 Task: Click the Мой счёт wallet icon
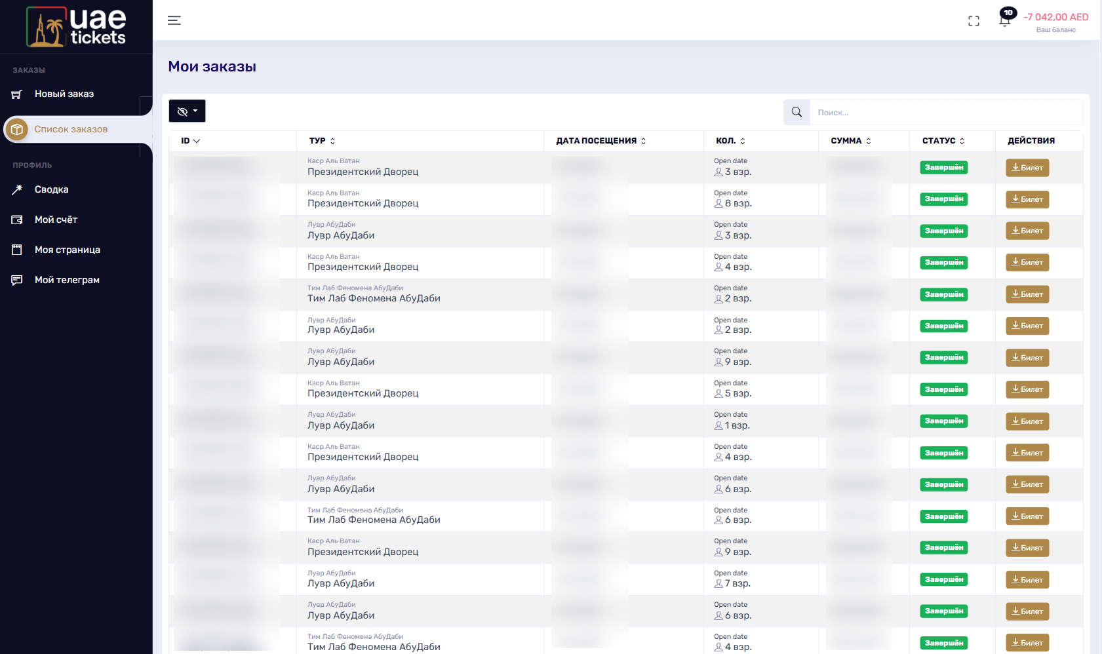(x=17, y=220)
